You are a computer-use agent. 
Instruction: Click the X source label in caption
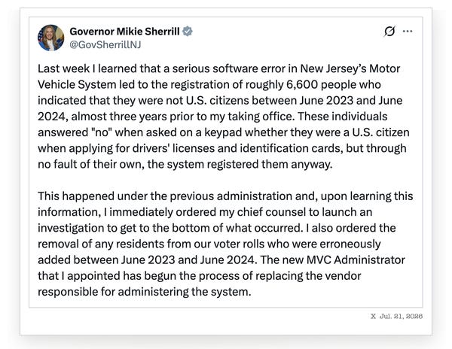tap(373, 316)
